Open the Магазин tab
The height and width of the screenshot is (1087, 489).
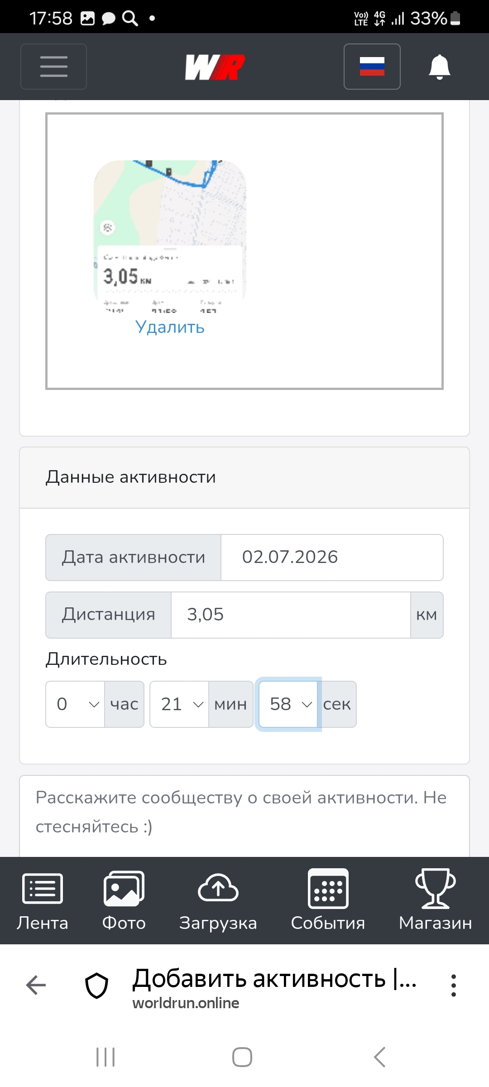tap(436, 900)
